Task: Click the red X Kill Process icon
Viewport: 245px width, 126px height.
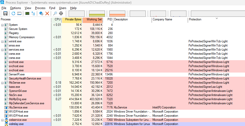Action: pos(47,14)
